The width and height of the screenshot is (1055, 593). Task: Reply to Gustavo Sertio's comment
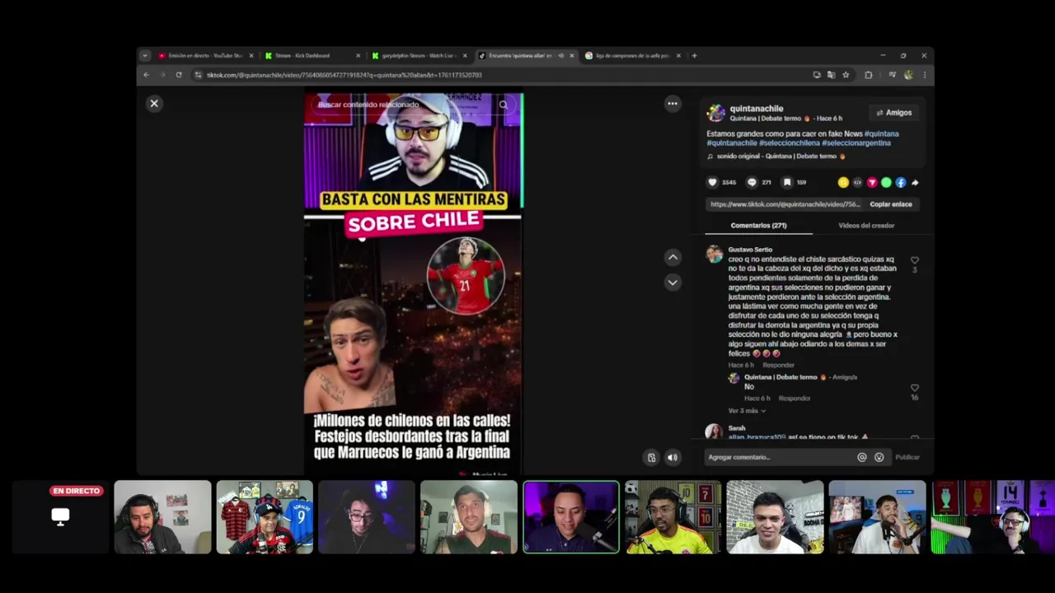click(x=778, y=365)
